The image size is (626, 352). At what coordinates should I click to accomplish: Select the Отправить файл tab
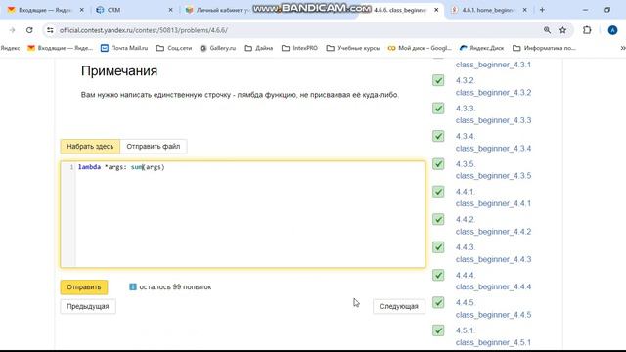click(x=154, y=147)
